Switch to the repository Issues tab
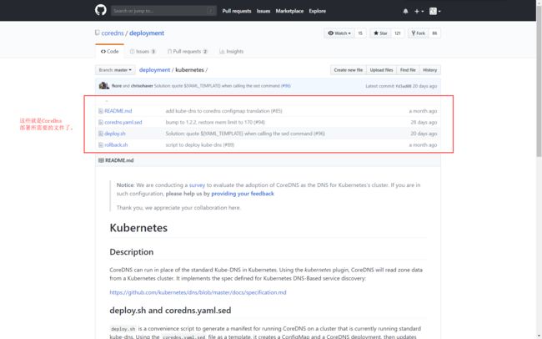This screenshot has width=542, height=339. pos(143,51)
